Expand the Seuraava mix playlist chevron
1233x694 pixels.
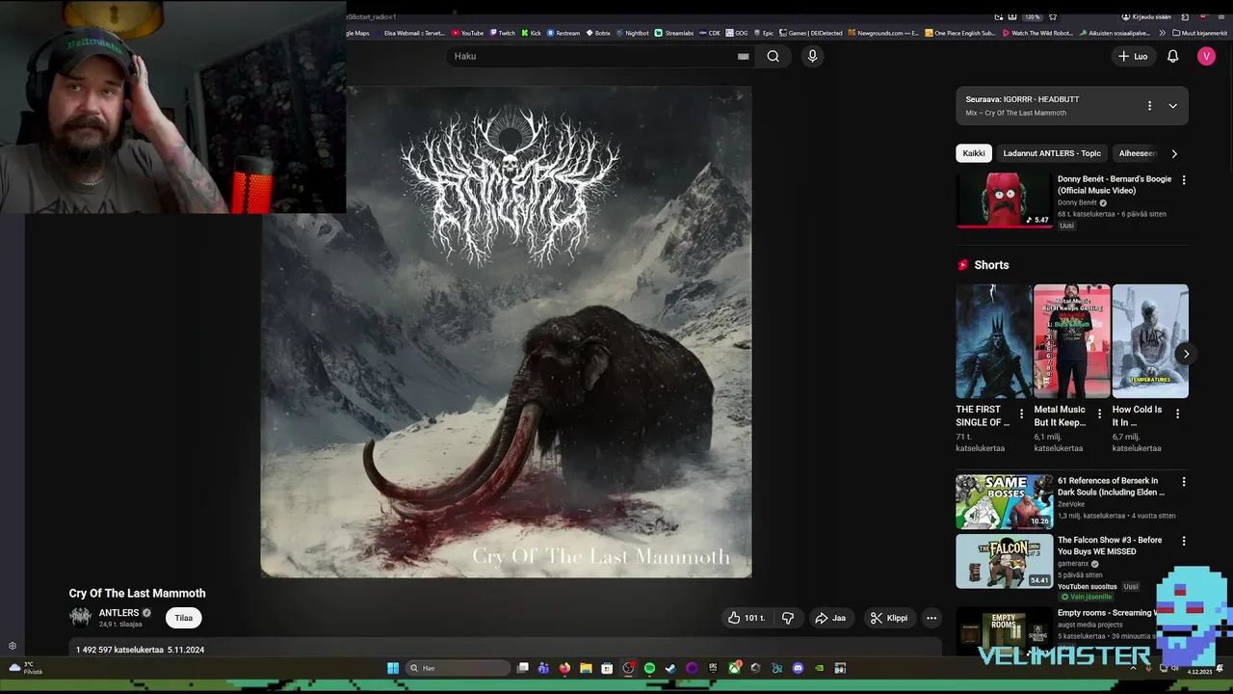coord(1172,106)
